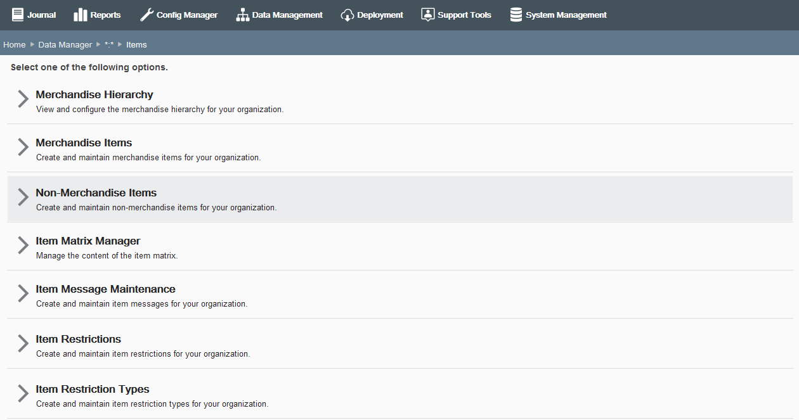Open Data Manager from the breadcrumb

pyautogui.click(x=65, y=44)
